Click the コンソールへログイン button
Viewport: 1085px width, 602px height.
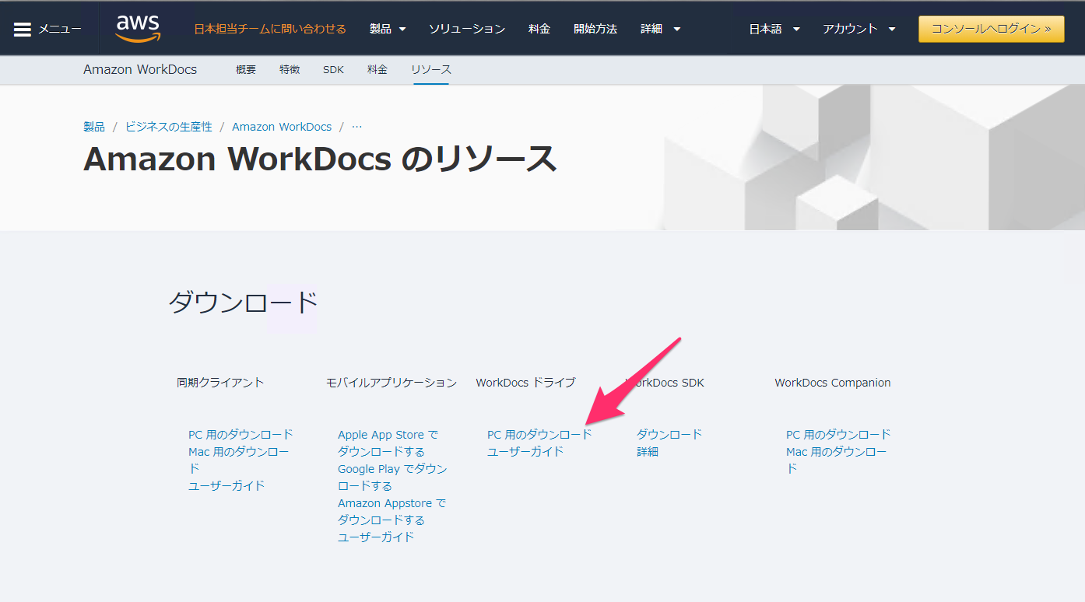point(990,27)
